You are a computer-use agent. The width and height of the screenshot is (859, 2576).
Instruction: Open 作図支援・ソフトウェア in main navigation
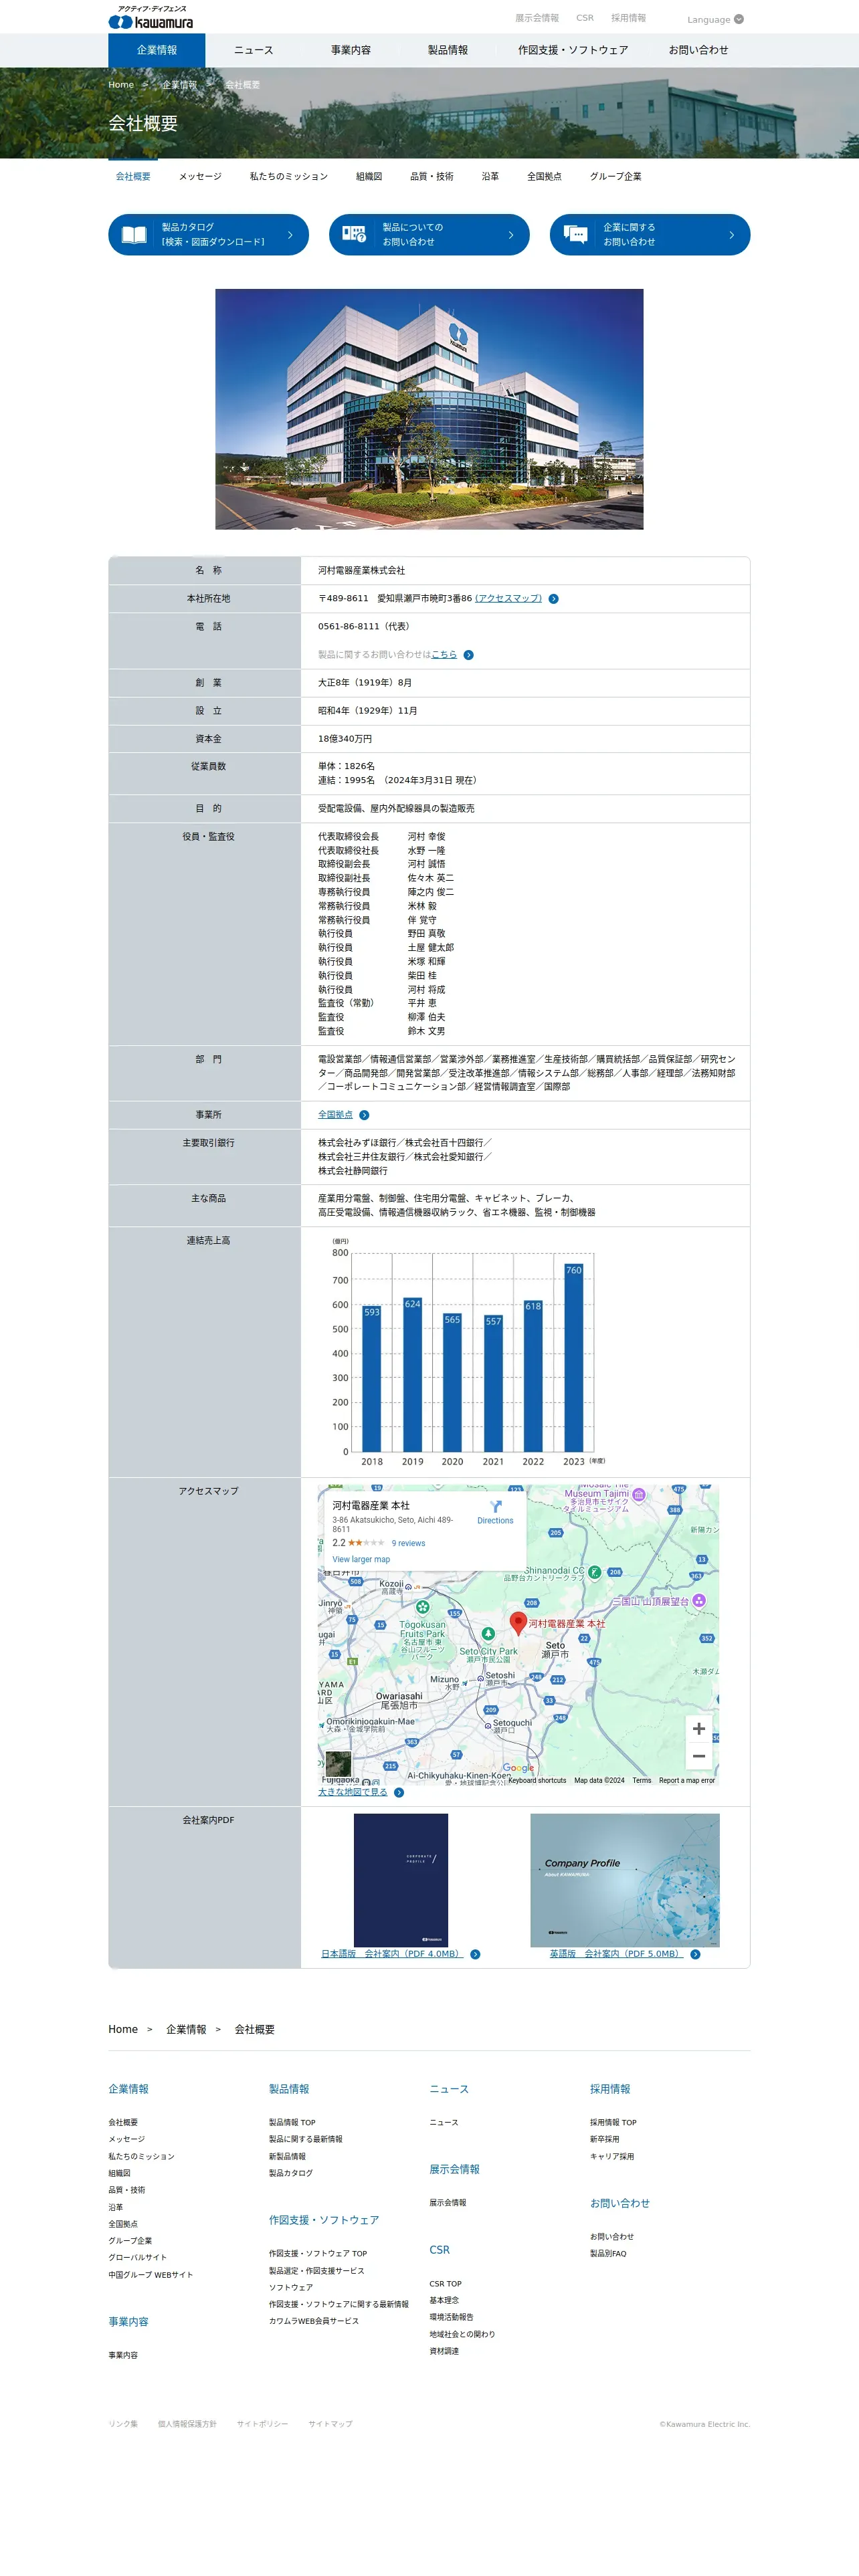coord(573,50)
